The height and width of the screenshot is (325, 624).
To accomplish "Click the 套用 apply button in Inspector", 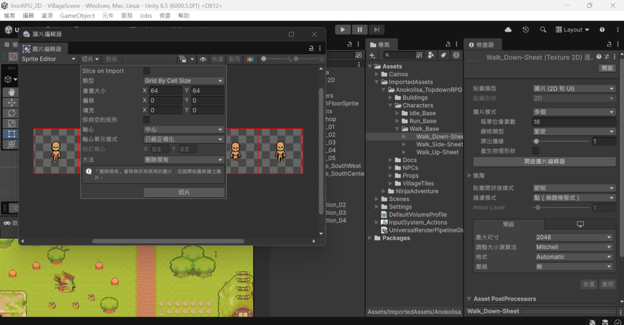I will pos(608,284).
